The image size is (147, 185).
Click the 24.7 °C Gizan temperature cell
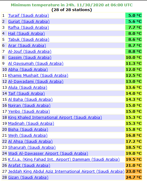pyautogui.click(x=134, y=177)
